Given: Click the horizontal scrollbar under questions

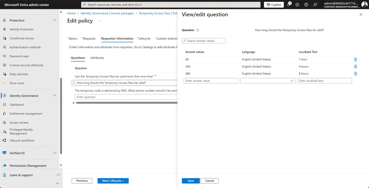Looking at the screenshot, I should click(x=127, y=103).
